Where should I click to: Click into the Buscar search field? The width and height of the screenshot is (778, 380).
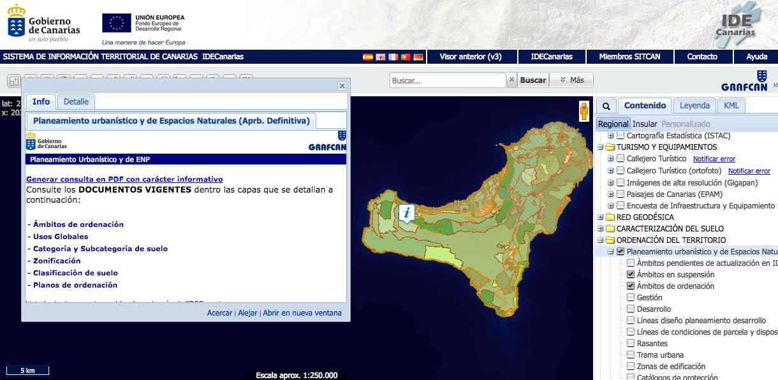448,80
